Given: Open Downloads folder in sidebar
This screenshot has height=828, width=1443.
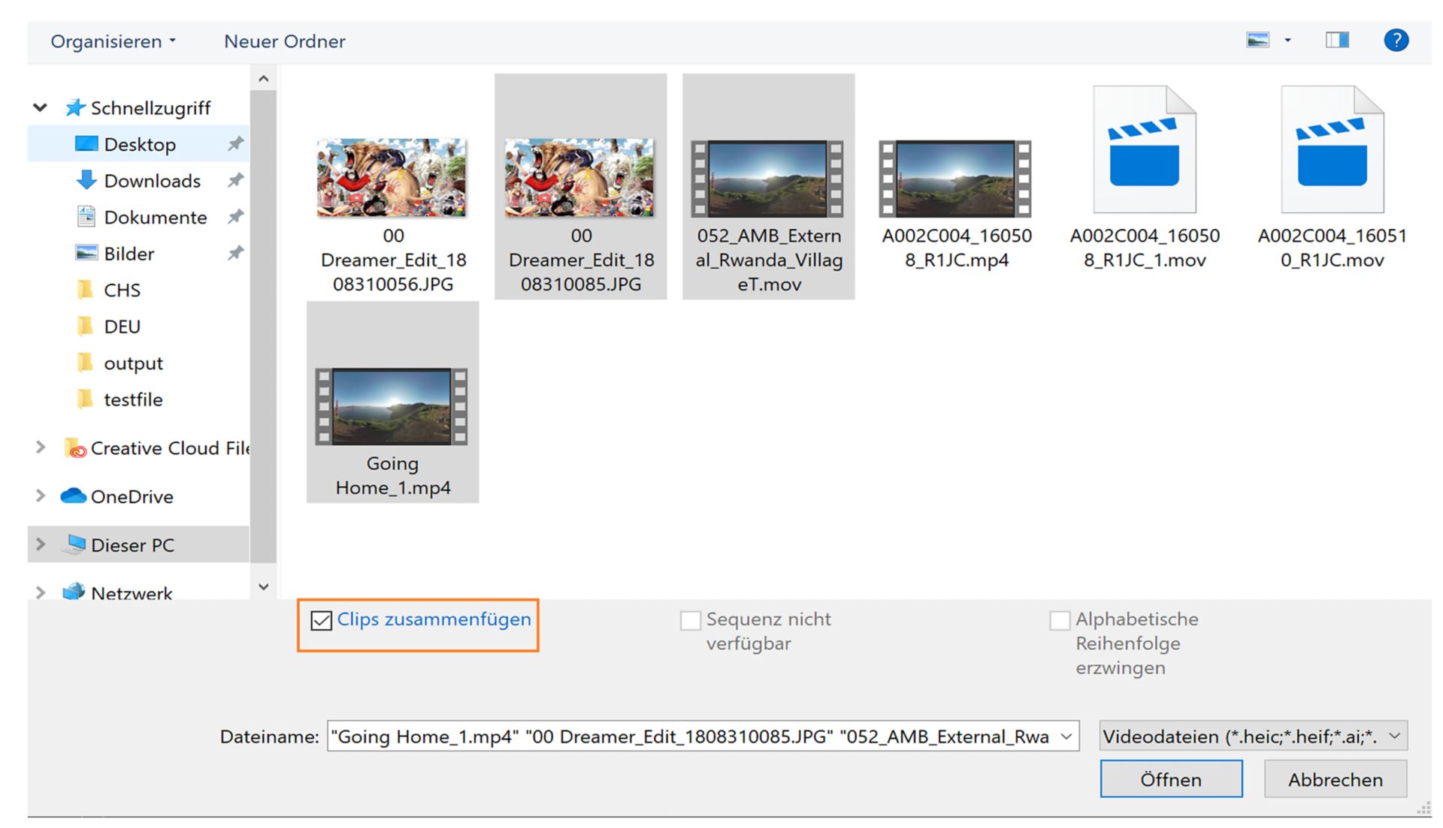Looking at the screenshot, I should [151, 181].
